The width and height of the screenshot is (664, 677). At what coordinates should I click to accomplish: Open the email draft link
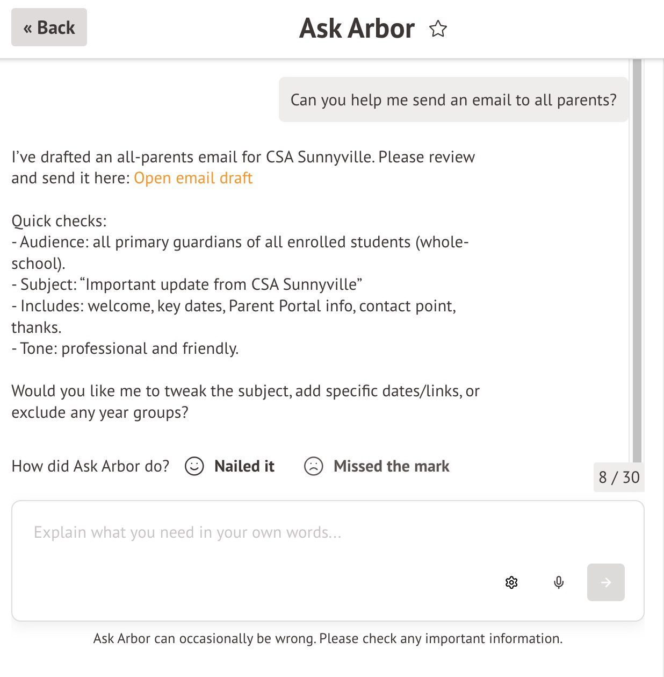[x=193, y=178]
